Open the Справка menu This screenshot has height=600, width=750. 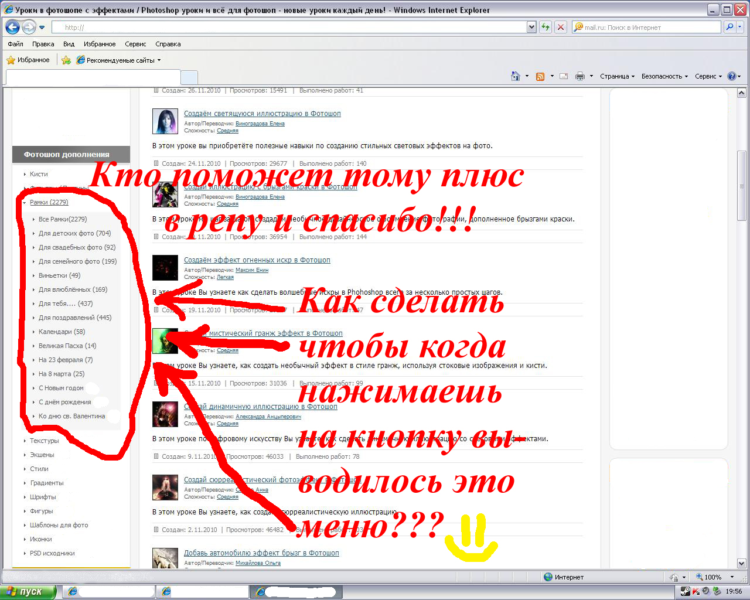168,44
